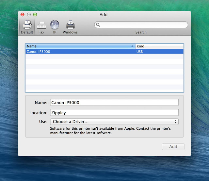Viewport: 209px width, 181px height.
Task: Sort list by the Name column header
Action: [80, 46]
